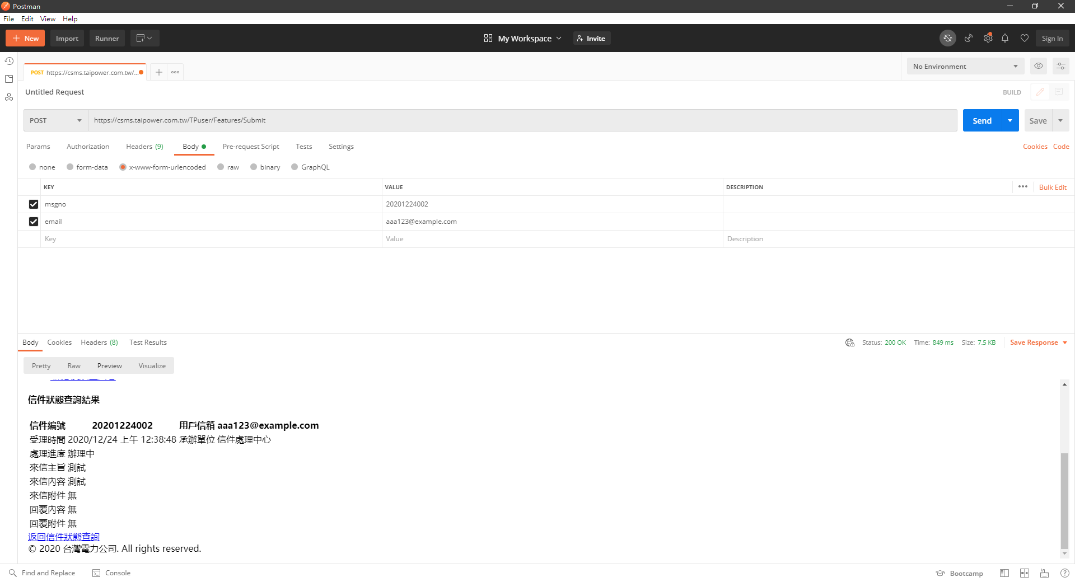Screen dimensions: 1075x582
Task: Open the Collections sidebar icon
Action: click(x=9, y=79)
